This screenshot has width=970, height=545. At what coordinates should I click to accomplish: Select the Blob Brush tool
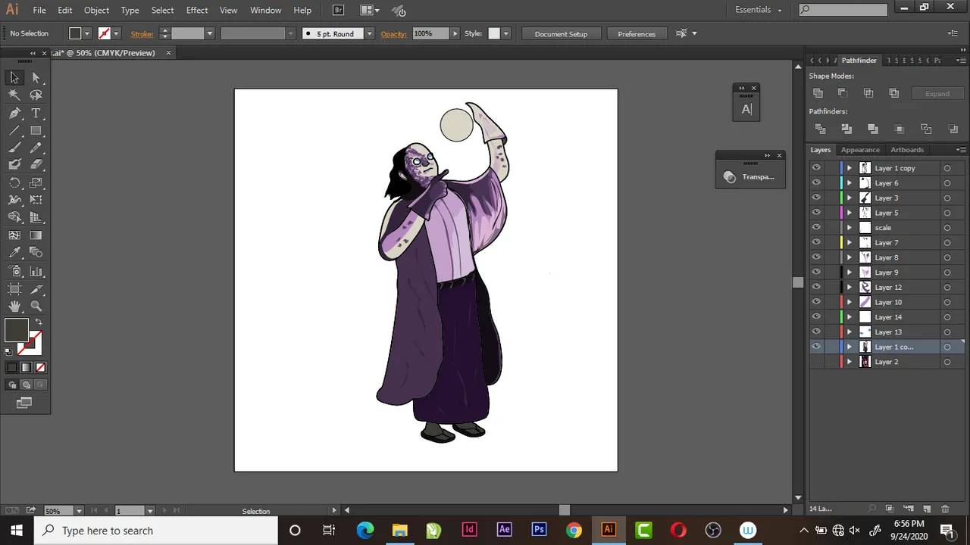tap(14, 164)
